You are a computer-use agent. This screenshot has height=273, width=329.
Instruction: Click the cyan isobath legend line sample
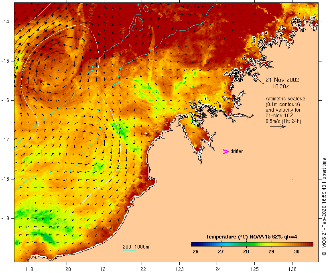130,251
